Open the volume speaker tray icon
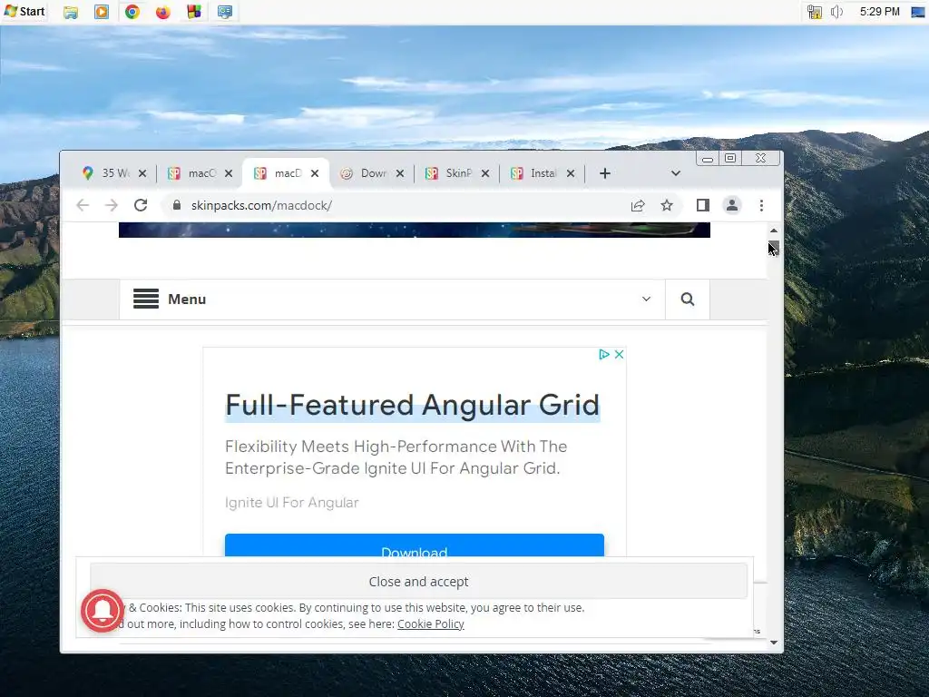The width and height of the screenshot is (929, 697). point(836,12)
